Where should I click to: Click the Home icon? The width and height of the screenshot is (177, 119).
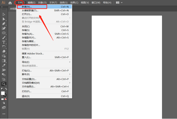[10, 3]
